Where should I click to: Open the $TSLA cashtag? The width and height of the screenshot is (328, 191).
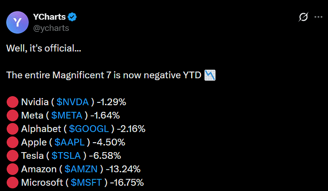(x=67, y=155)
